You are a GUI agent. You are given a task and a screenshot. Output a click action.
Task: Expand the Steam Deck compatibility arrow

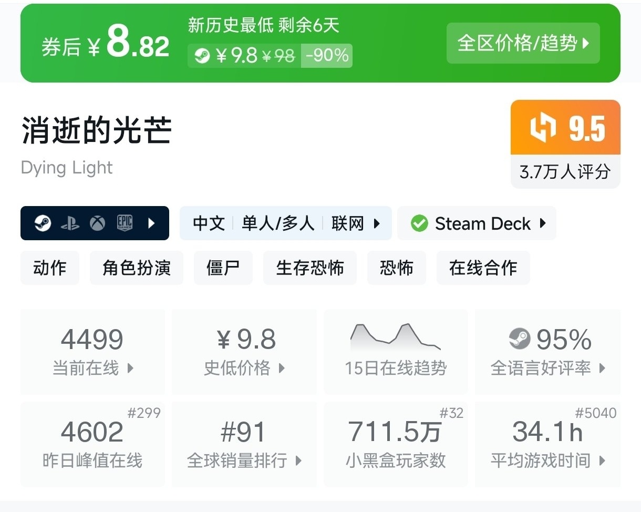tap(543, 223)
